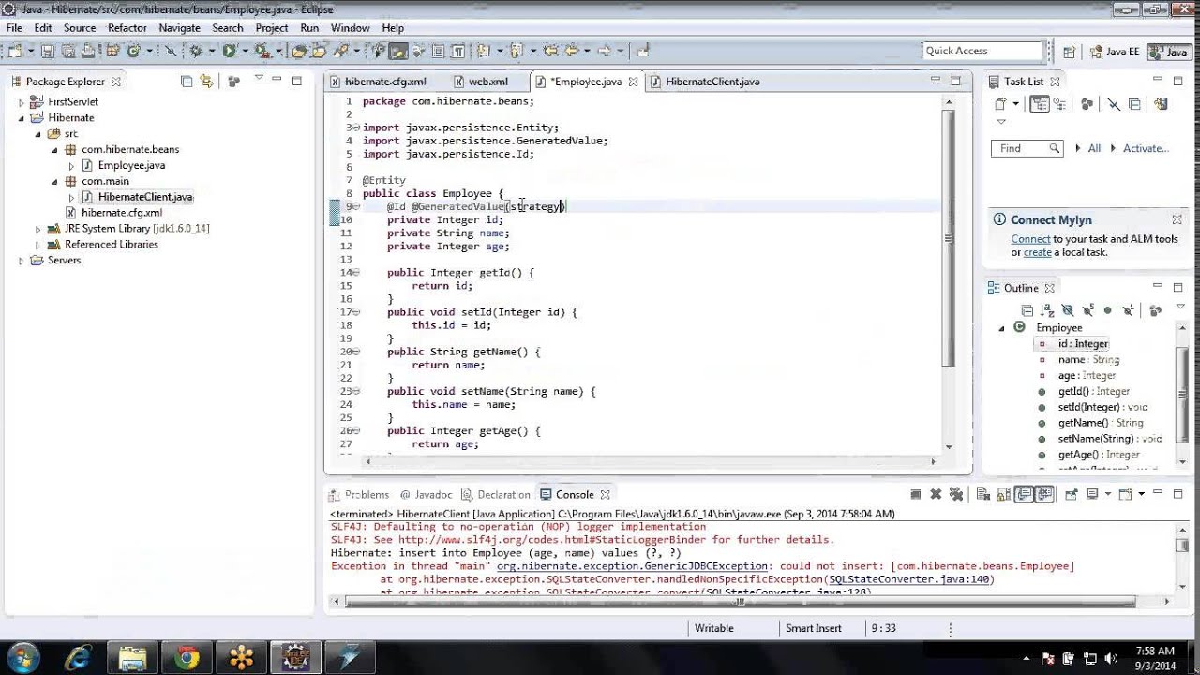This screenshot has height=675, width=1200.
Task: Click the Save icon in main toolbar
Action: tap(47, 52)
